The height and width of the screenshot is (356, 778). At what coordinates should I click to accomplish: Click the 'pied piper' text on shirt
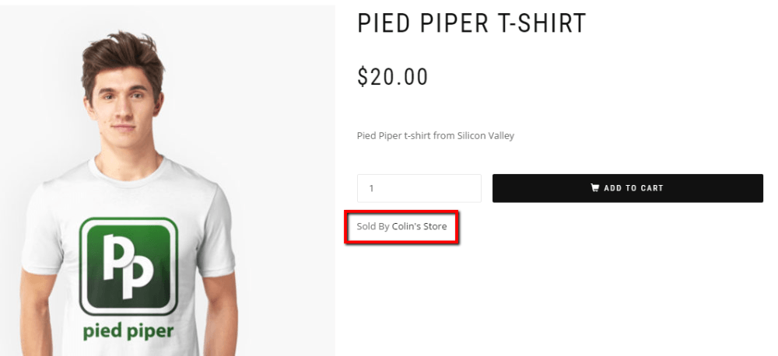tap(128, 332)
